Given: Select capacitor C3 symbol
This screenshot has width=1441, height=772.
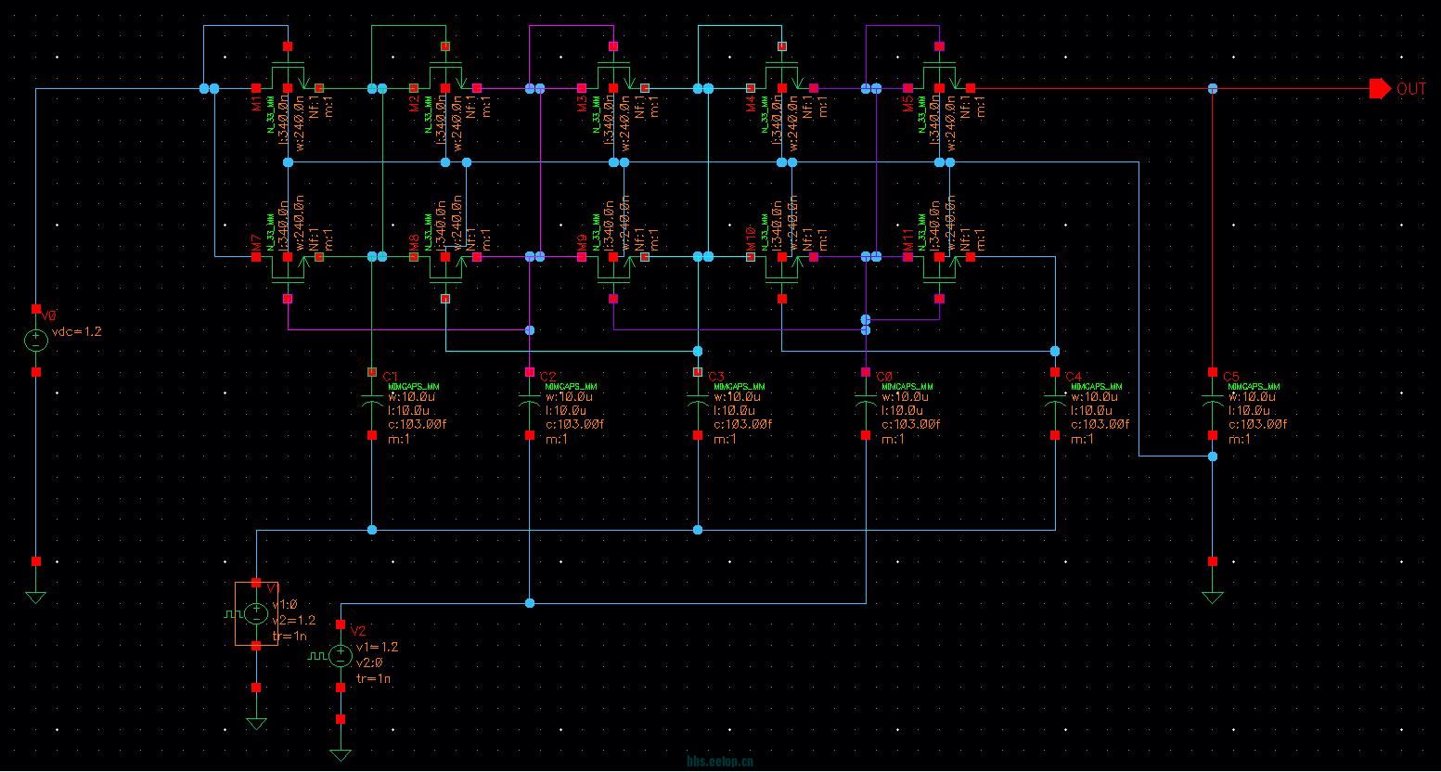Looking at the screenshot, I should (698, 403).
